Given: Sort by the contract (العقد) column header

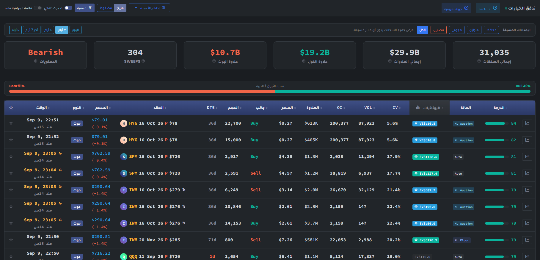Looking at the screenshot, I should (160, 108).
